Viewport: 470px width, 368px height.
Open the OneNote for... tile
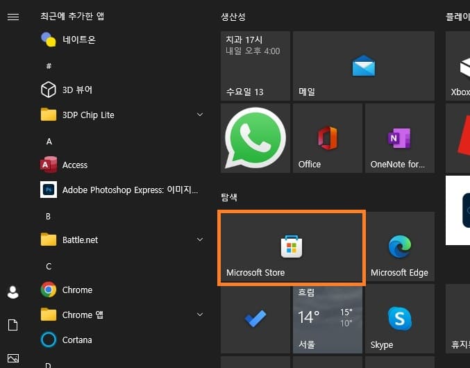pos(400,138)
